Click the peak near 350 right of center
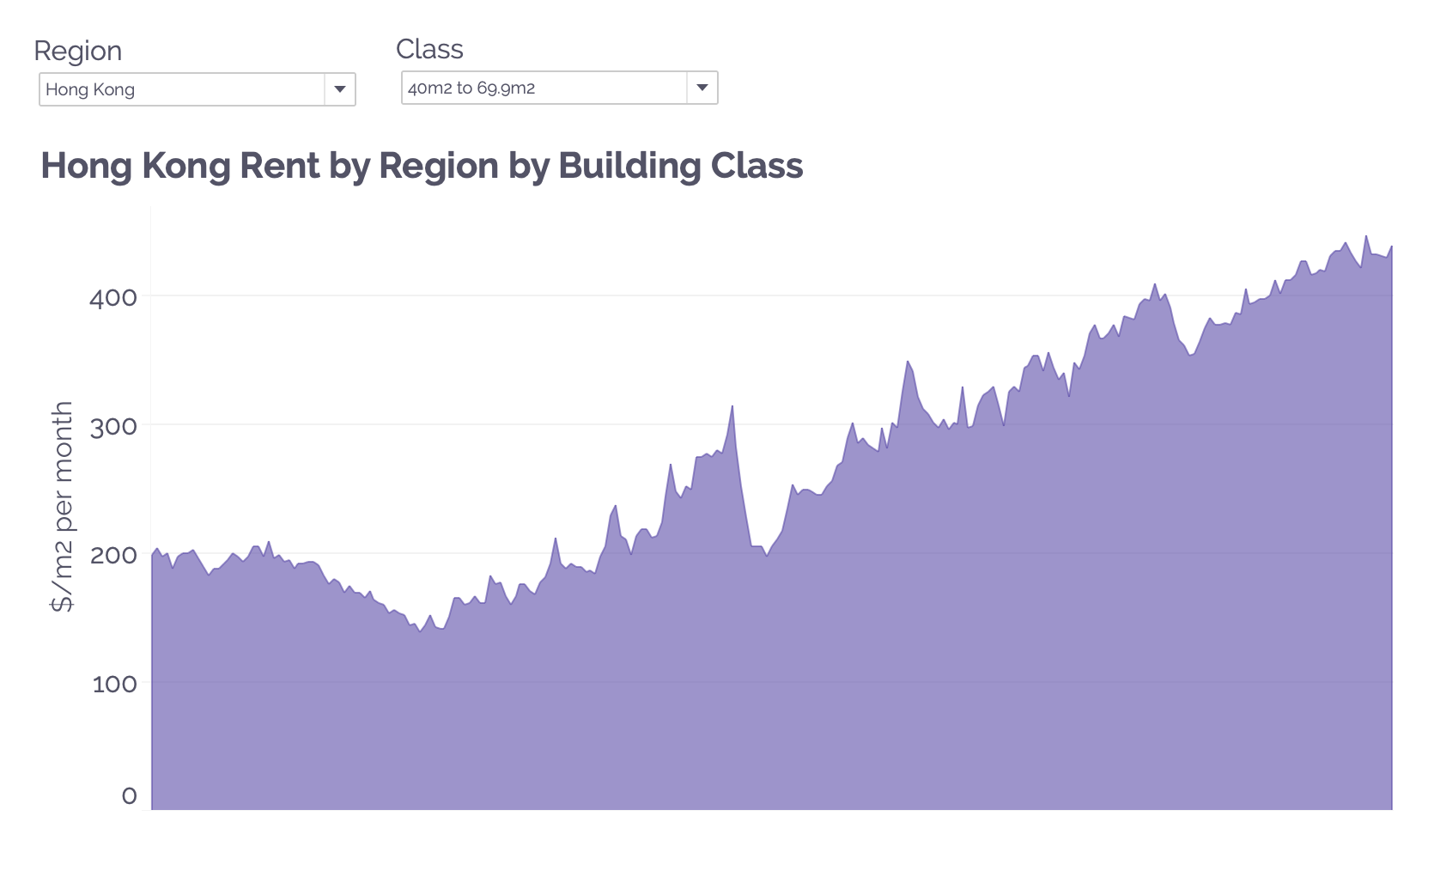Screen dimensions: 1446x883 coord(908,362)
